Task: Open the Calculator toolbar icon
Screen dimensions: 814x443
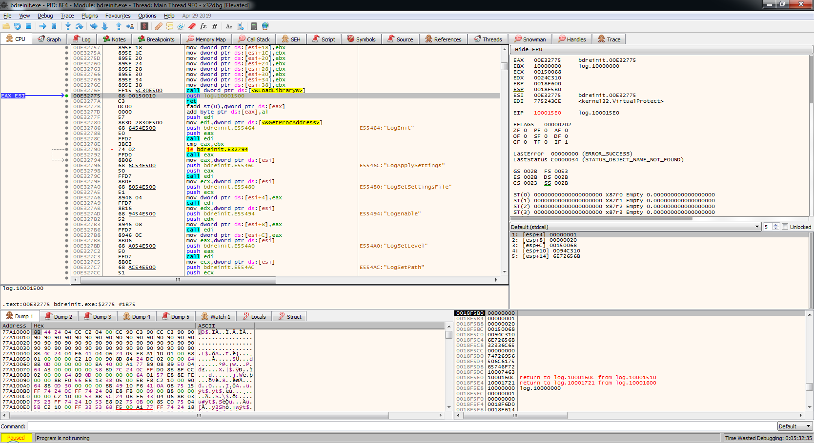Action: click(254, 26)
